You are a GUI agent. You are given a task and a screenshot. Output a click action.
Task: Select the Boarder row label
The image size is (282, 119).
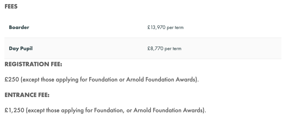point(19,28)
